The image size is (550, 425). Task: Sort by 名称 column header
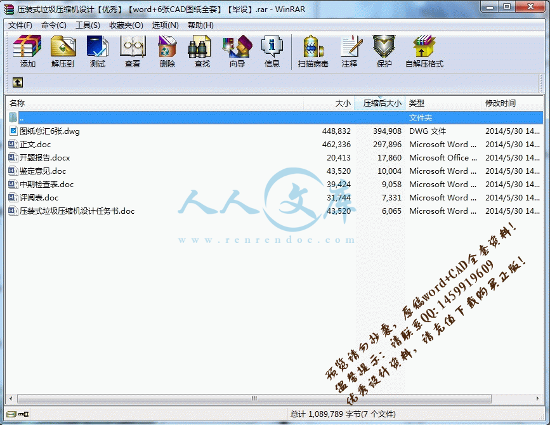click(154, 103)
